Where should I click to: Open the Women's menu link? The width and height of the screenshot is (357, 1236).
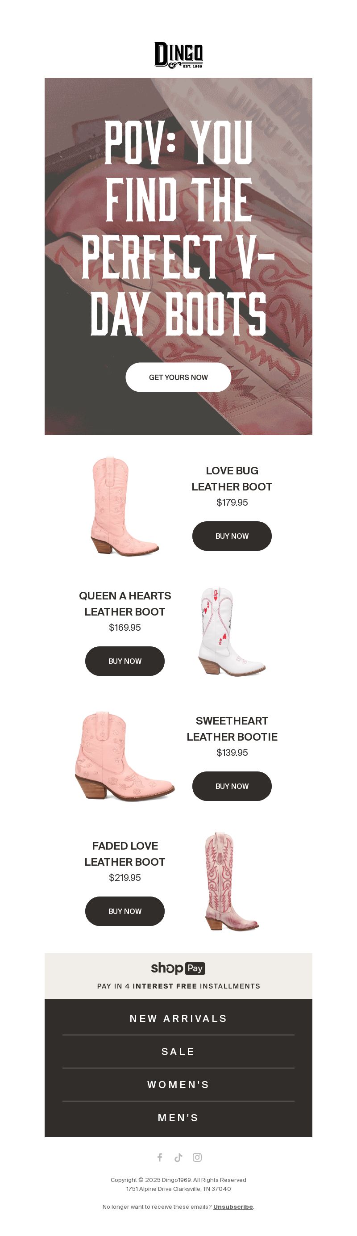point(178,1085)
